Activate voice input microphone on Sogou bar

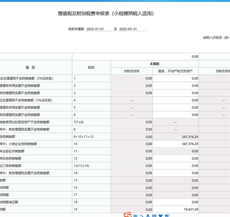[x=148, y=216]
